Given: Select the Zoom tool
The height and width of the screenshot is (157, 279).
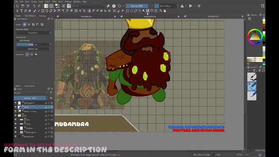Looking at the screenshot, I should (x=161, y=11).
